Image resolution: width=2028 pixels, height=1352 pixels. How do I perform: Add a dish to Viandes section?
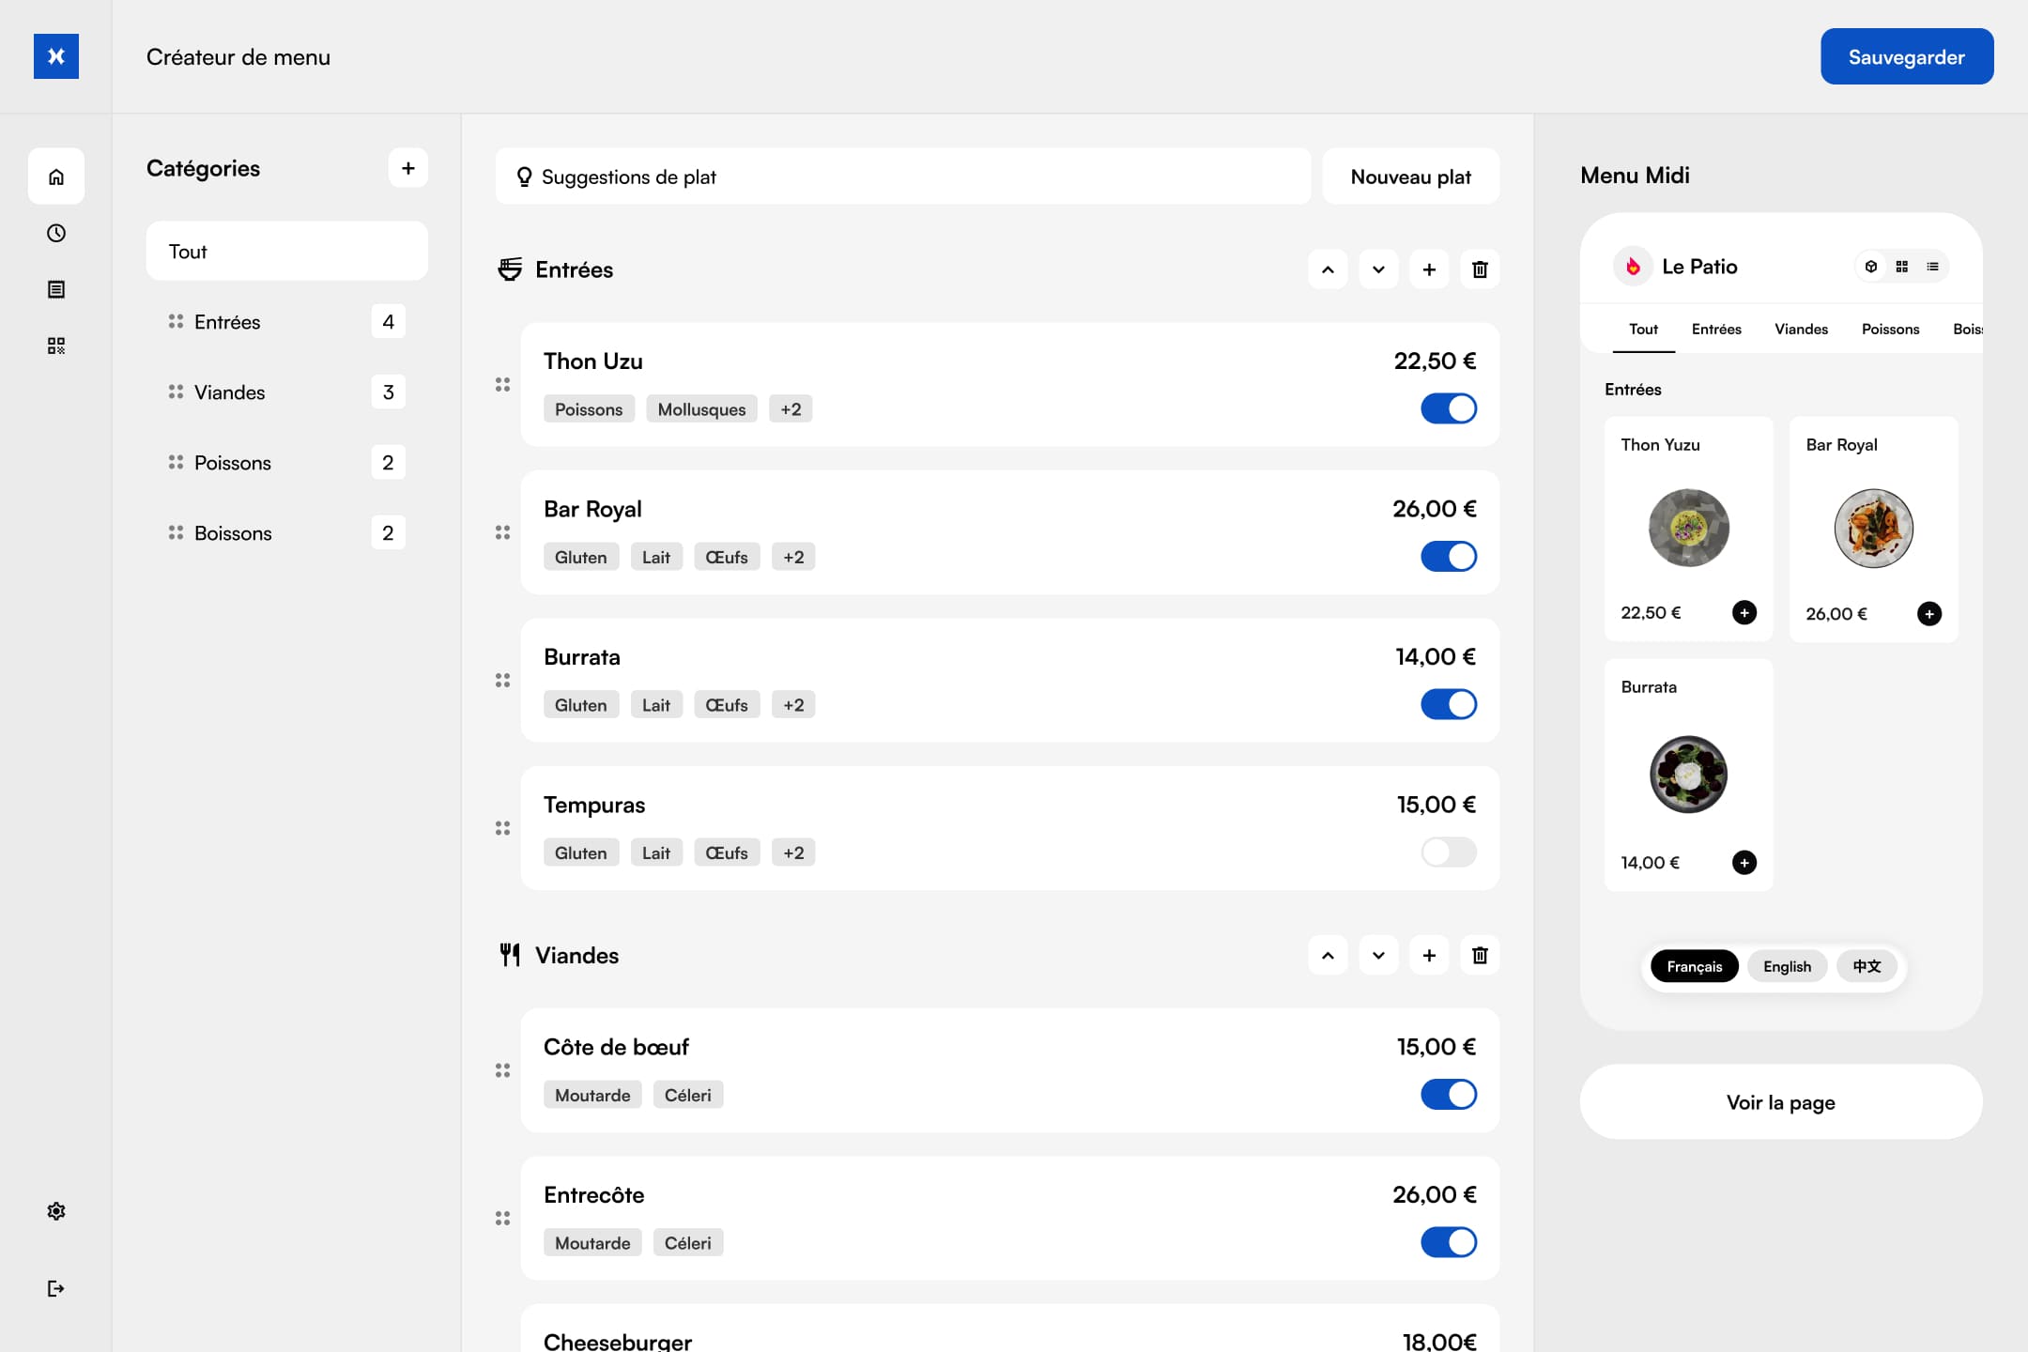pyautogui.click(x=1429, y=955)
